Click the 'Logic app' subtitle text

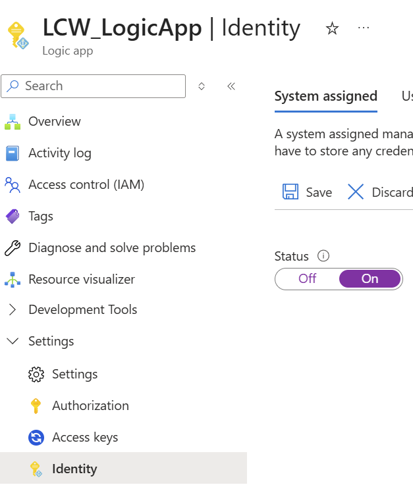click(x=68, y=51)
